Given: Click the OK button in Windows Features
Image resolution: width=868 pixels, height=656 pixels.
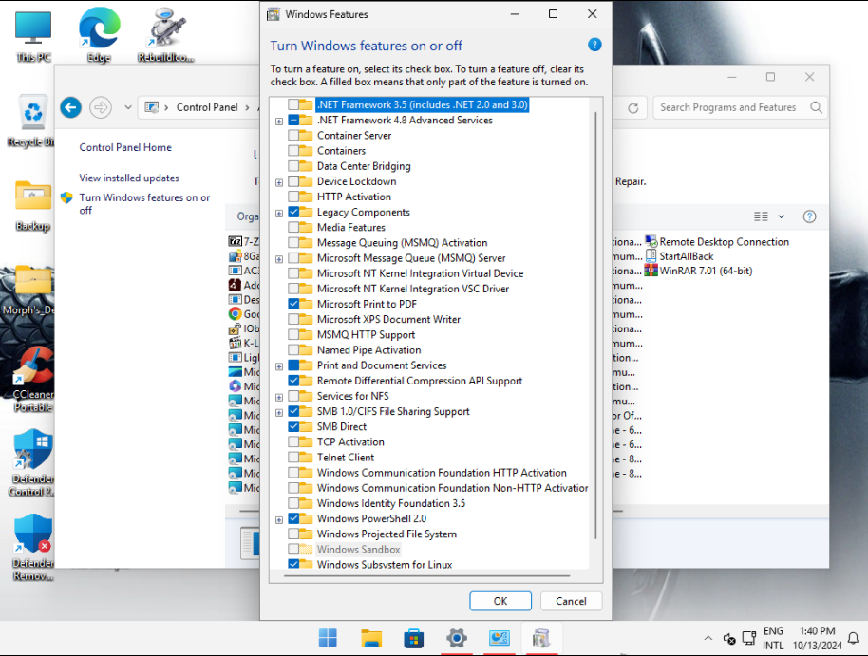Looking at the screenshot, I should pyautogui.click(x=500, y=601).
